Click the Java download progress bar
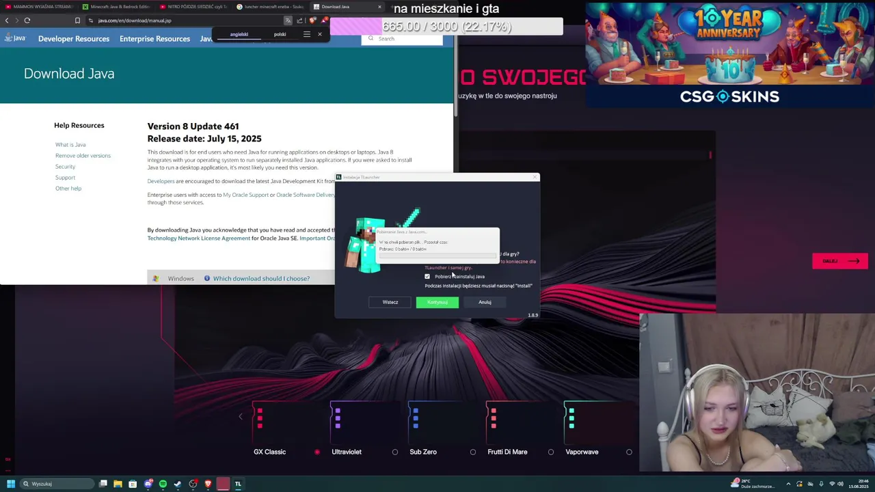This screenshot has width=875, height=492. click(437, 256)
